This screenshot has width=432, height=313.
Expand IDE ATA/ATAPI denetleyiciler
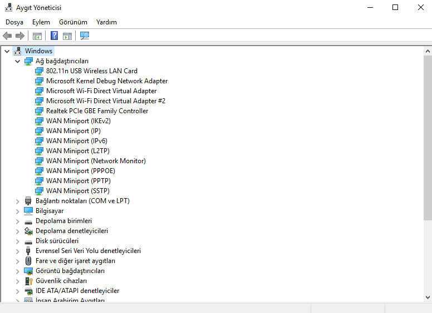[18, 291]
